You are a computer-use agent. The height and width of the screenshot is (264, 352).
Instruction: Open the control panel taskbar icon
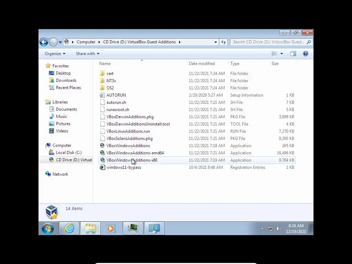[154, 228]
